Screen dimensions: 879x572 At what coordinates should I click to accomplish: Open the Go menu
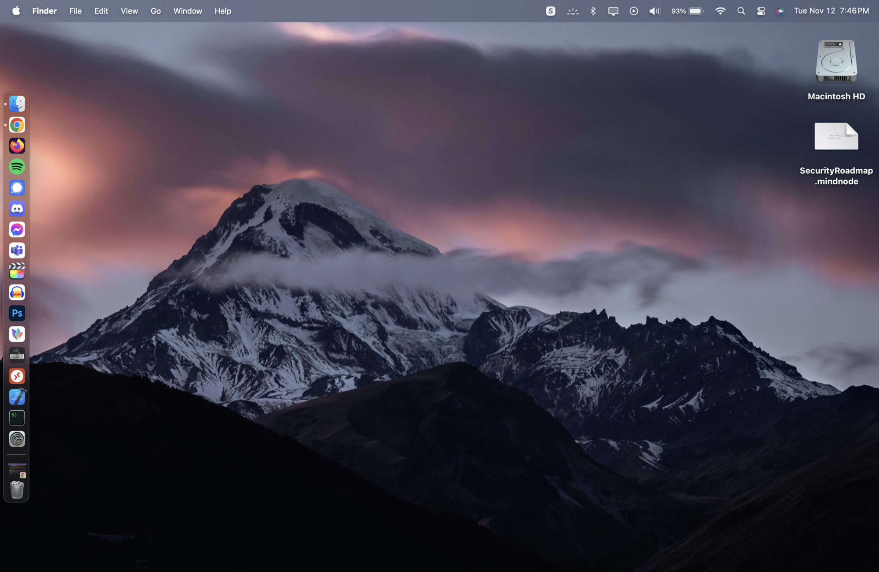pos(156,11)
